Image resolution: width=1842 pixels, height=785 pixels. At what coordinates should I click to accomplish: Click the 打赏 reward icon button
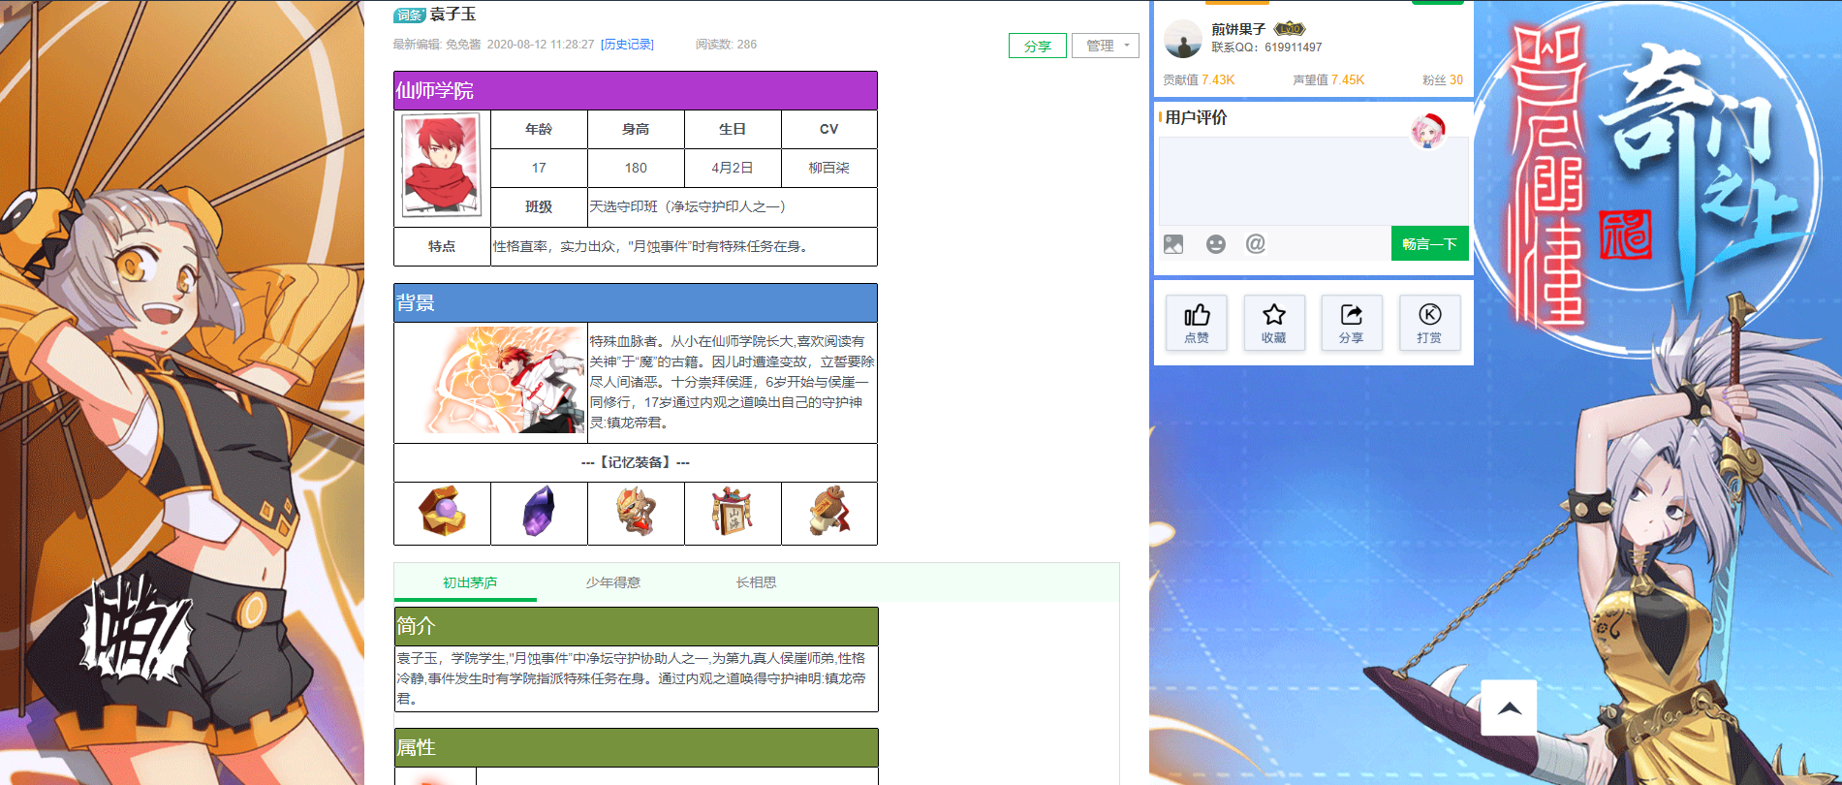tap(1429, 323)
